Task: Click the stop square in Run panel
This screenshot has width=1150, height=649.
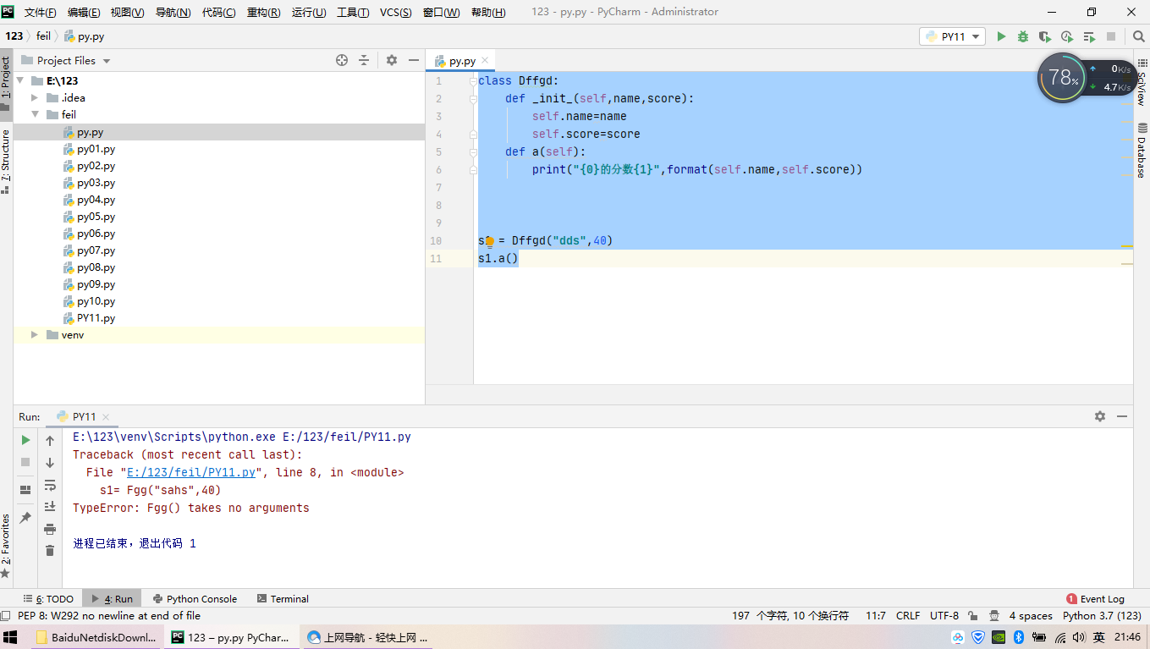Action: point(25,462)
